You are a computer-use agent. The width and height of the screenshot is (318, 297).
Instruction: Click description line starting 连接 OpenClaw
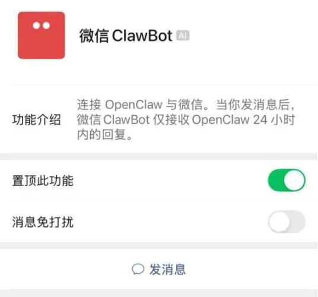(186, 105)
